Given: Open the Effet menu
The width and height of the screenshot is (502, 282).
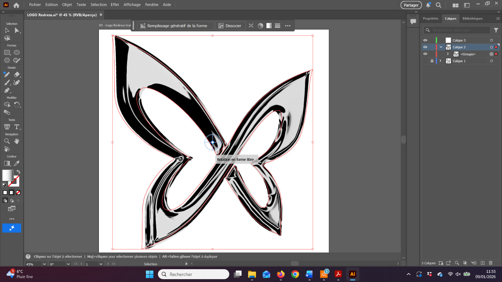Looking at the screenshot, I should [115, 4].
